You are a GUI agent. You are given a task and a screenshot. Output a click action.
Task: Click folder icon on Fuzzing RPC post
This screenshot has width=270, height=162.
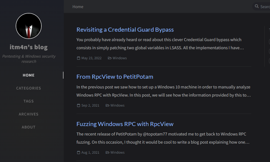click(108, 153)
